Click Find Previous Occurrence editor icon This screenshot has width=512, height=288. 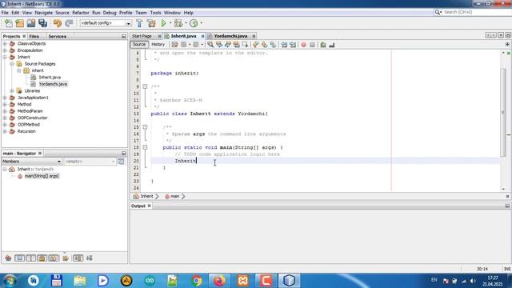click(x=219, y=45)
